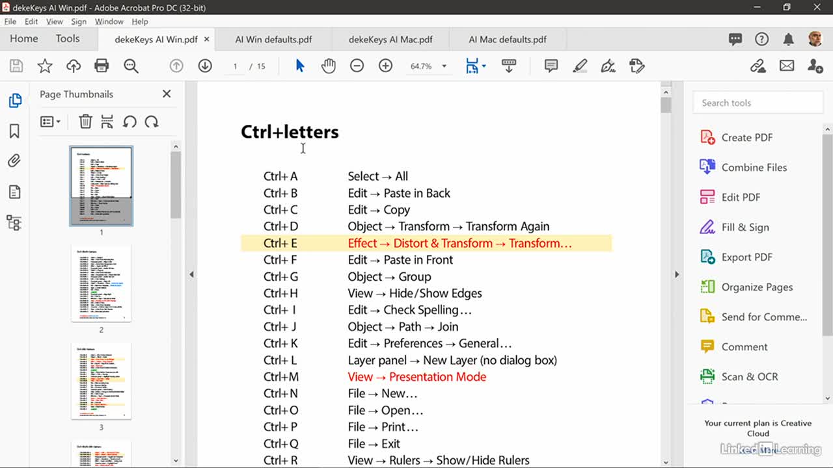The height and width of the screenshot is (468, 833).
Task: Zoom out with minus button
Action: 357,66
